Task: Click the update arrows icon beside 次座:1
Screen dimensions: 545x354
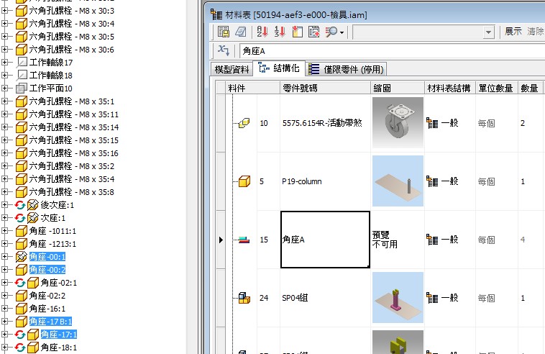Action: click(x=20, y=218)
